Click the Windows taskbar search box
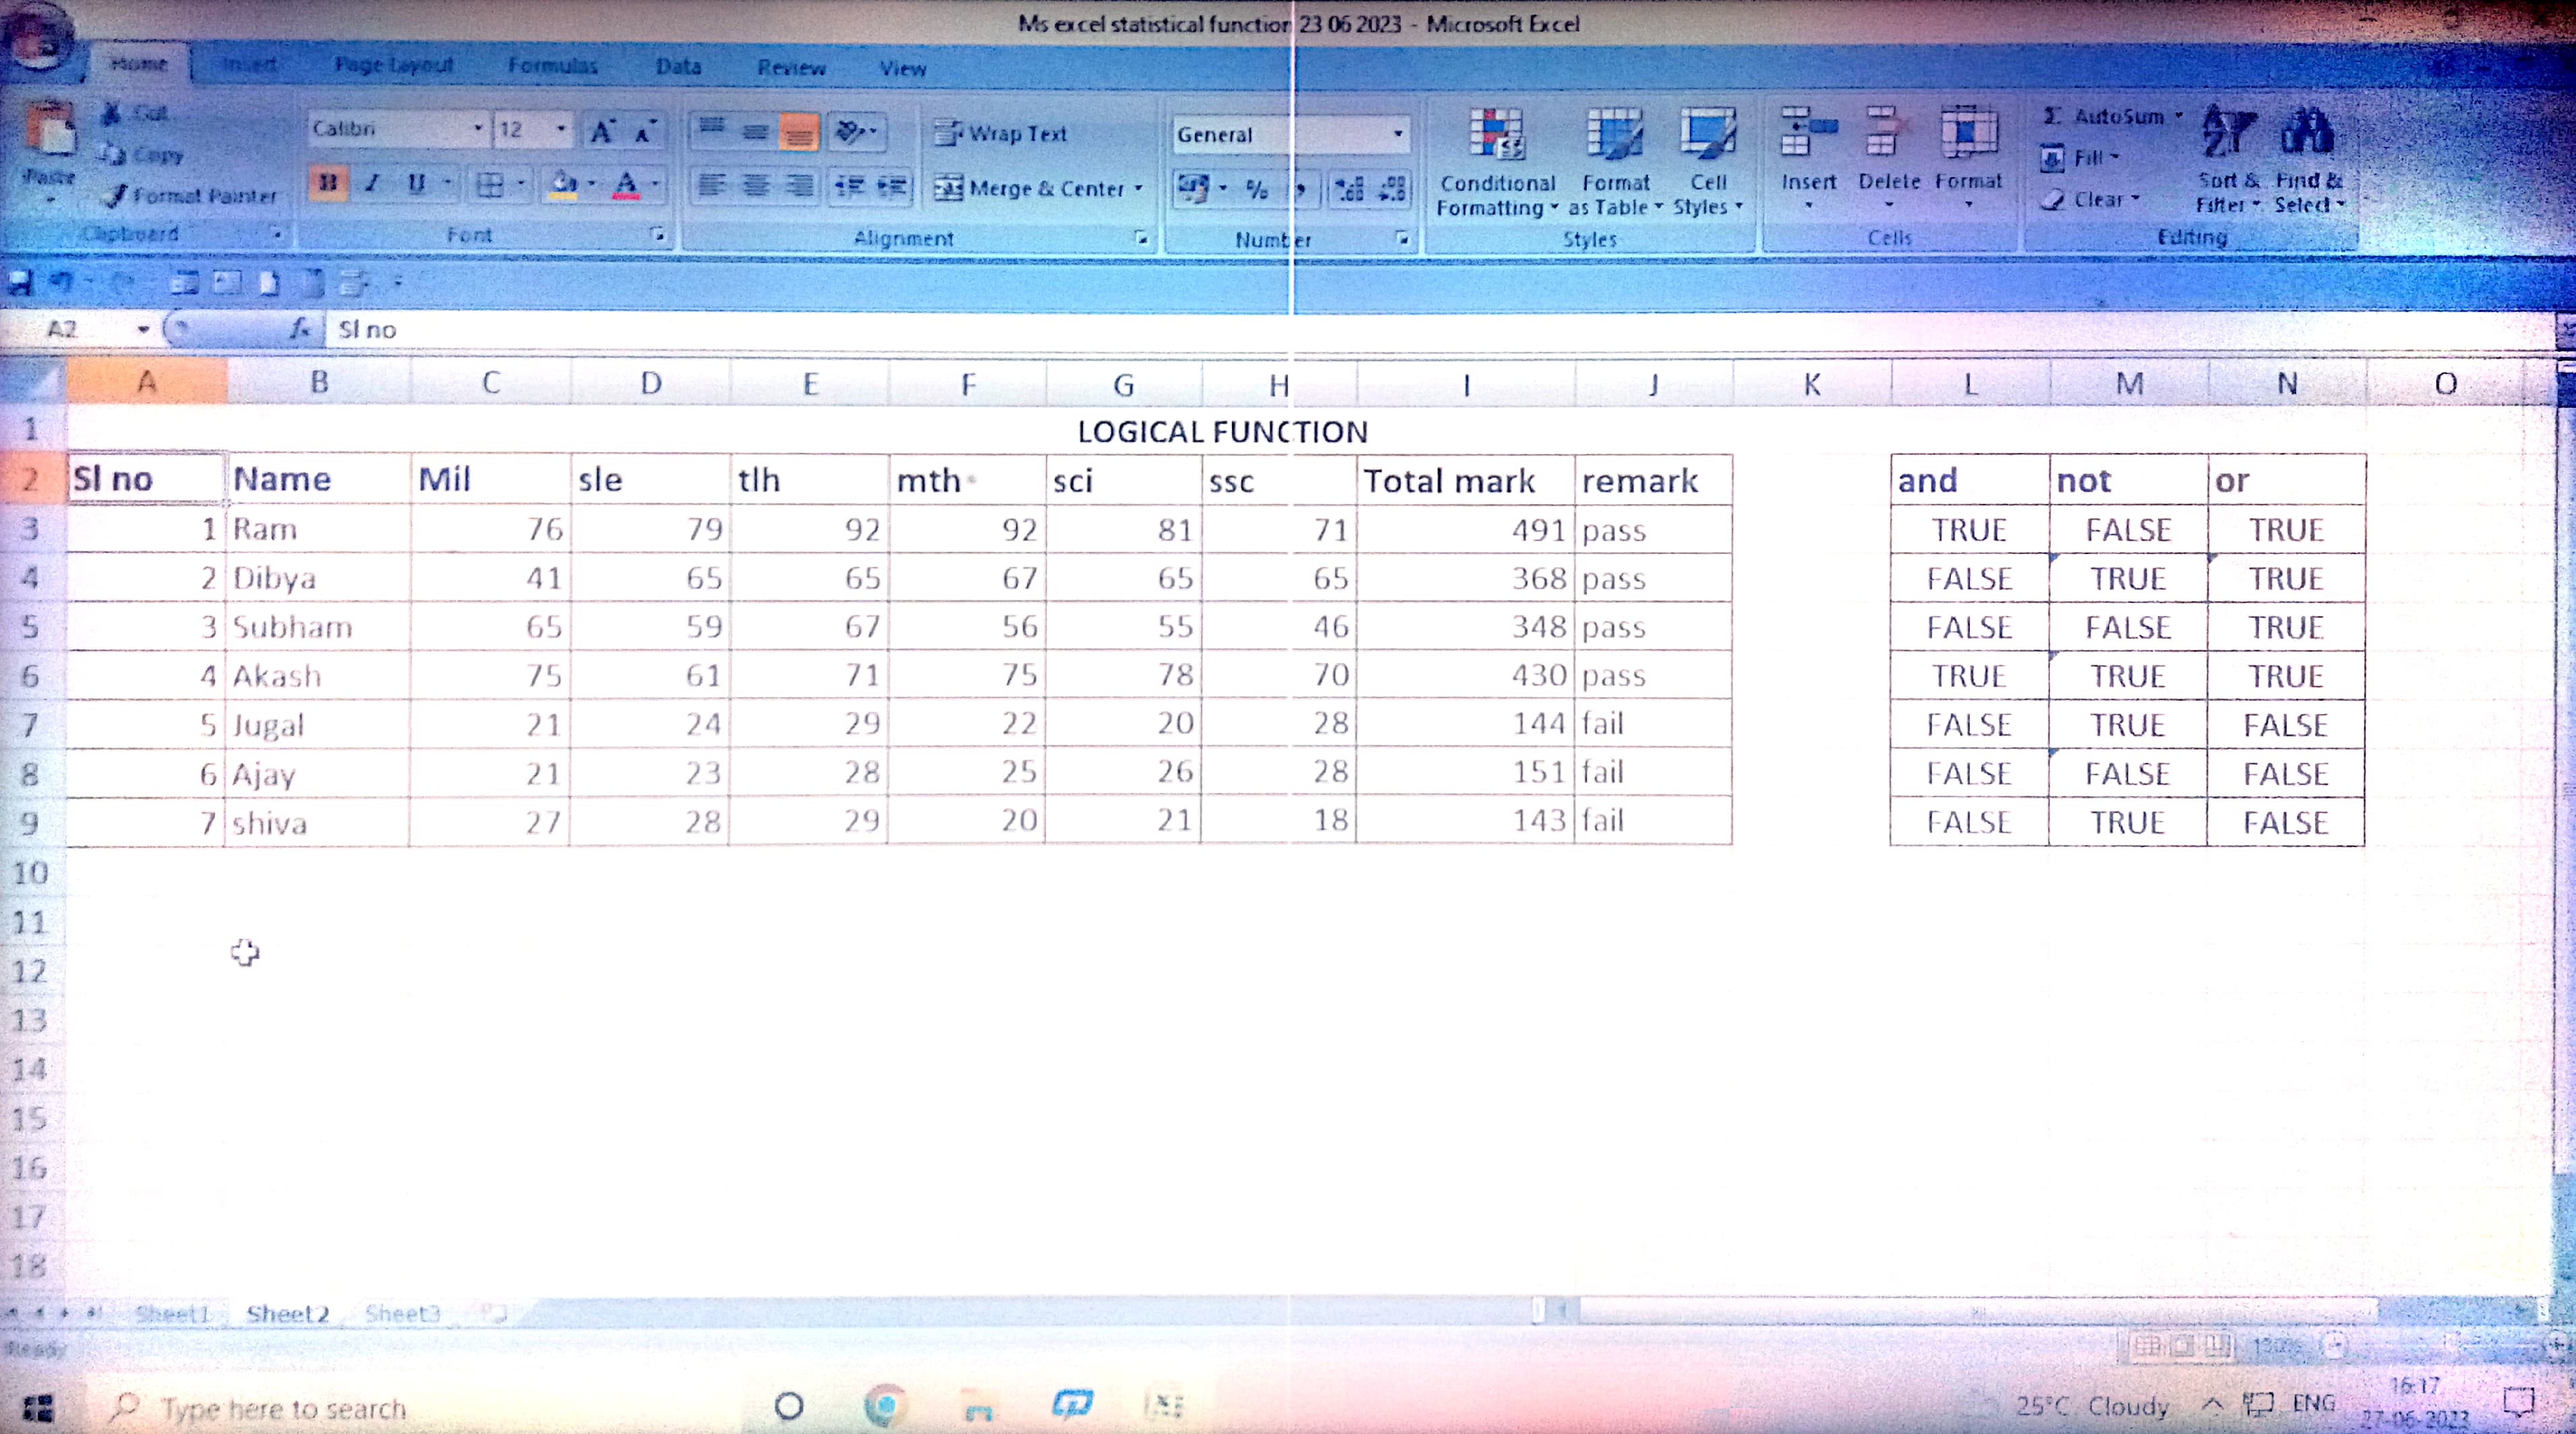The height and width of the screenshot is (1434, 2576). coord(284,1408)
